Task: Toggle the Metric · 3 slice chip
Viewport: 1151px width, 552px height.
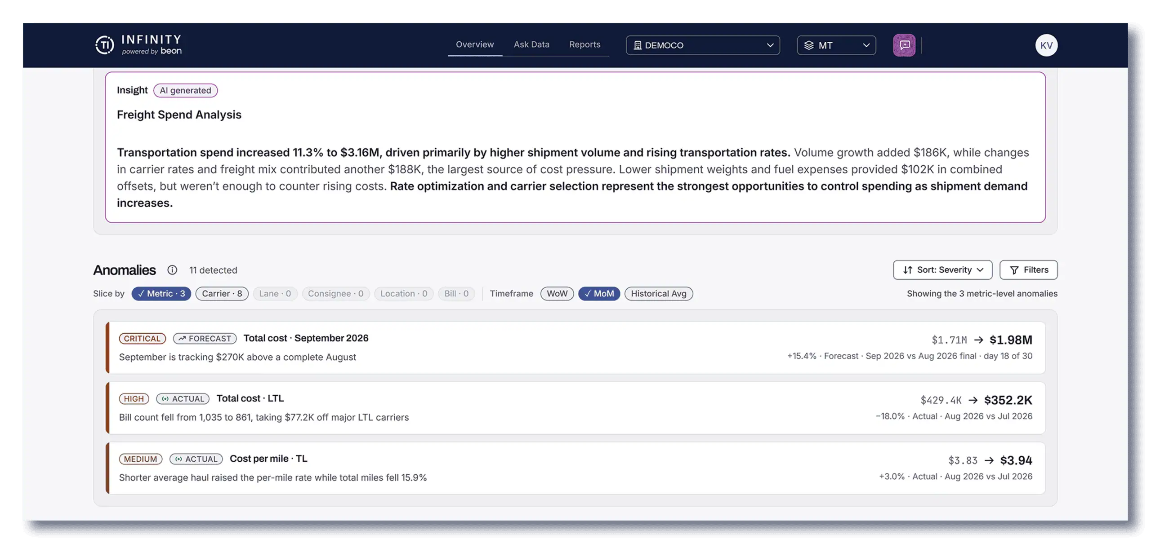Action: 161,293
